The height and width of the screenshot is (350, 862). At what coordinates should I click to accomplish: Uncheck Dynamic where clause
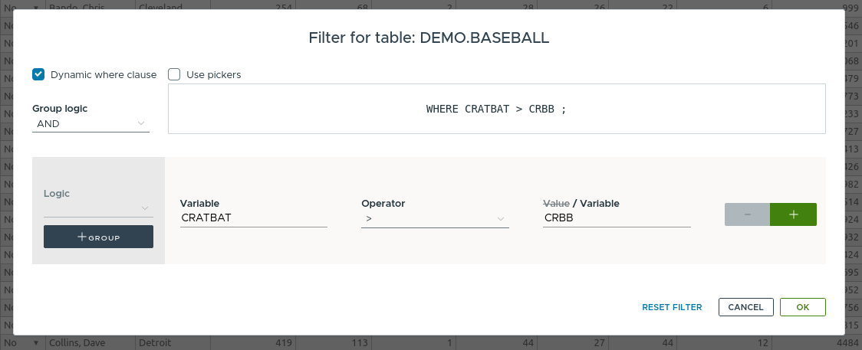[38, 74]
